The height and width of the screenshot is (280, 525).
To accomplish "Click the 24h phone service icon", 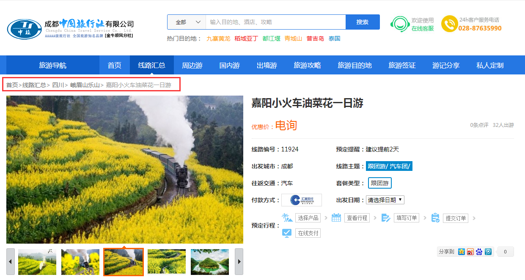I will pos(449,24).
